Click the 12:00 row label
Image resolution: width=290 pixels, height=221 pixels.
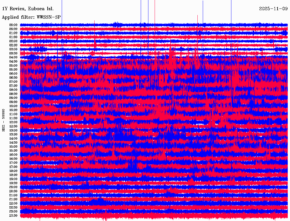[13, 122]
